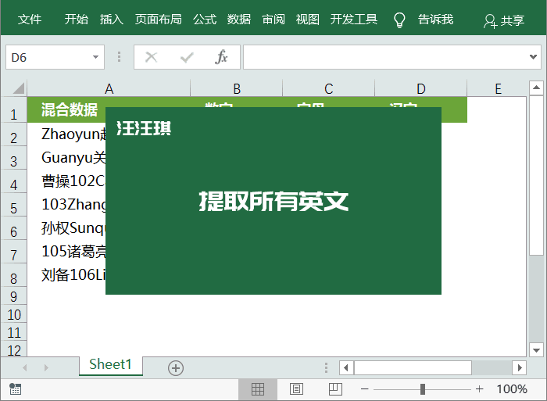Image resolution: width=547 pixels, height=401 pixels.
Task: Click the confirm checkmark formula icon
Action: click(x=187, y=57)
